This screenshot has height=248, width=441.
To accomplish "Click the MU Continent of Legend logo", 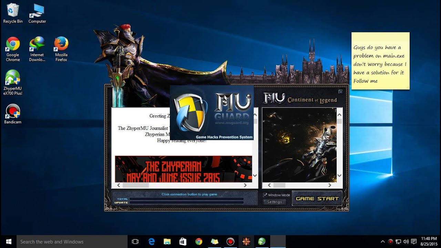I will point(300,99).
